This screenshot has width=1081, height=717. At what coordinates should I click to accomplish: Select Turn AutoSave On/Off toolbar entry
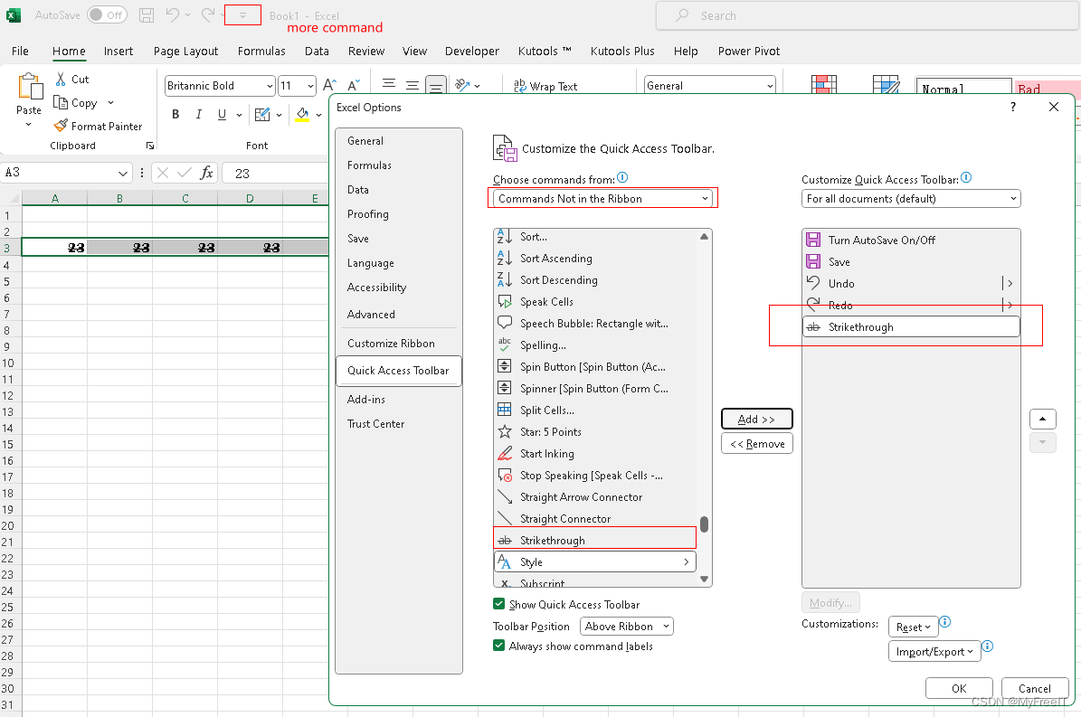[911, 240]
